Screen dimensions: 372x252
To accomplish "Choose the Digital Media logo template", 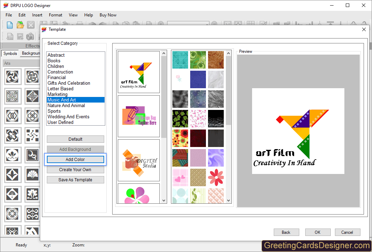I will pyautogui.click(x=138, y=160).
